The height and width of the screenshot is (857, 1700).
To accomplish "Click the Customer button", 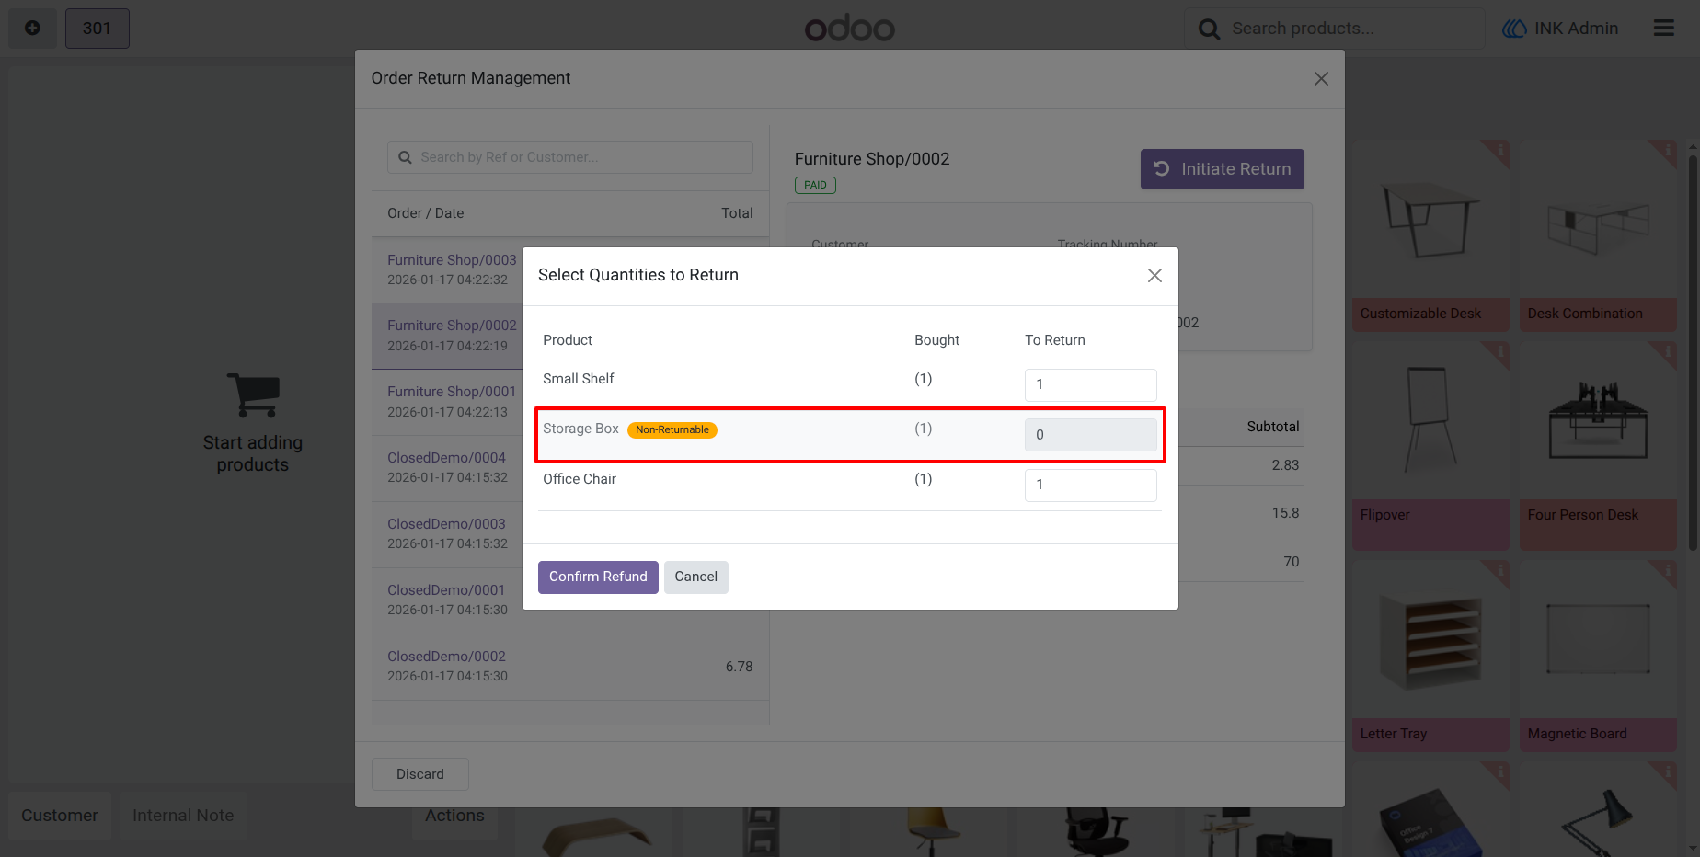I will [60, 816].
